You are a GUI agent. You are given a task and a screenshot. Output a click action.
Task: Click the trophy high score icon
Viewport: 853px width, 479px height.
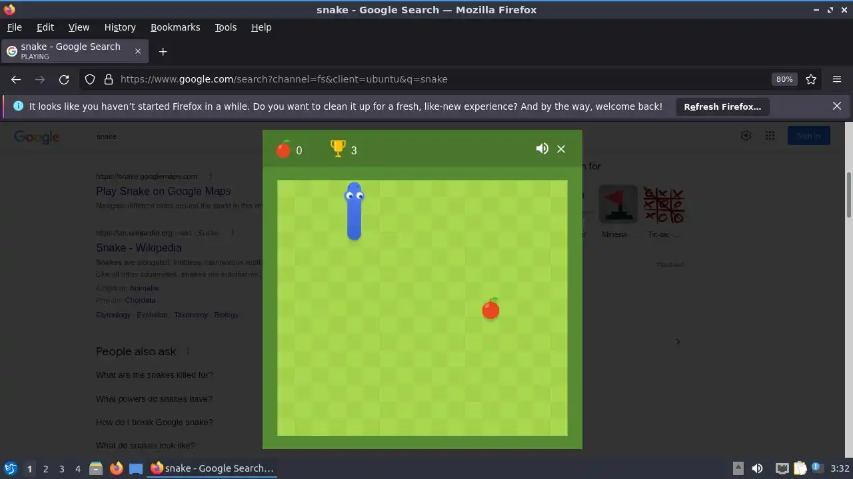[338, 148]
